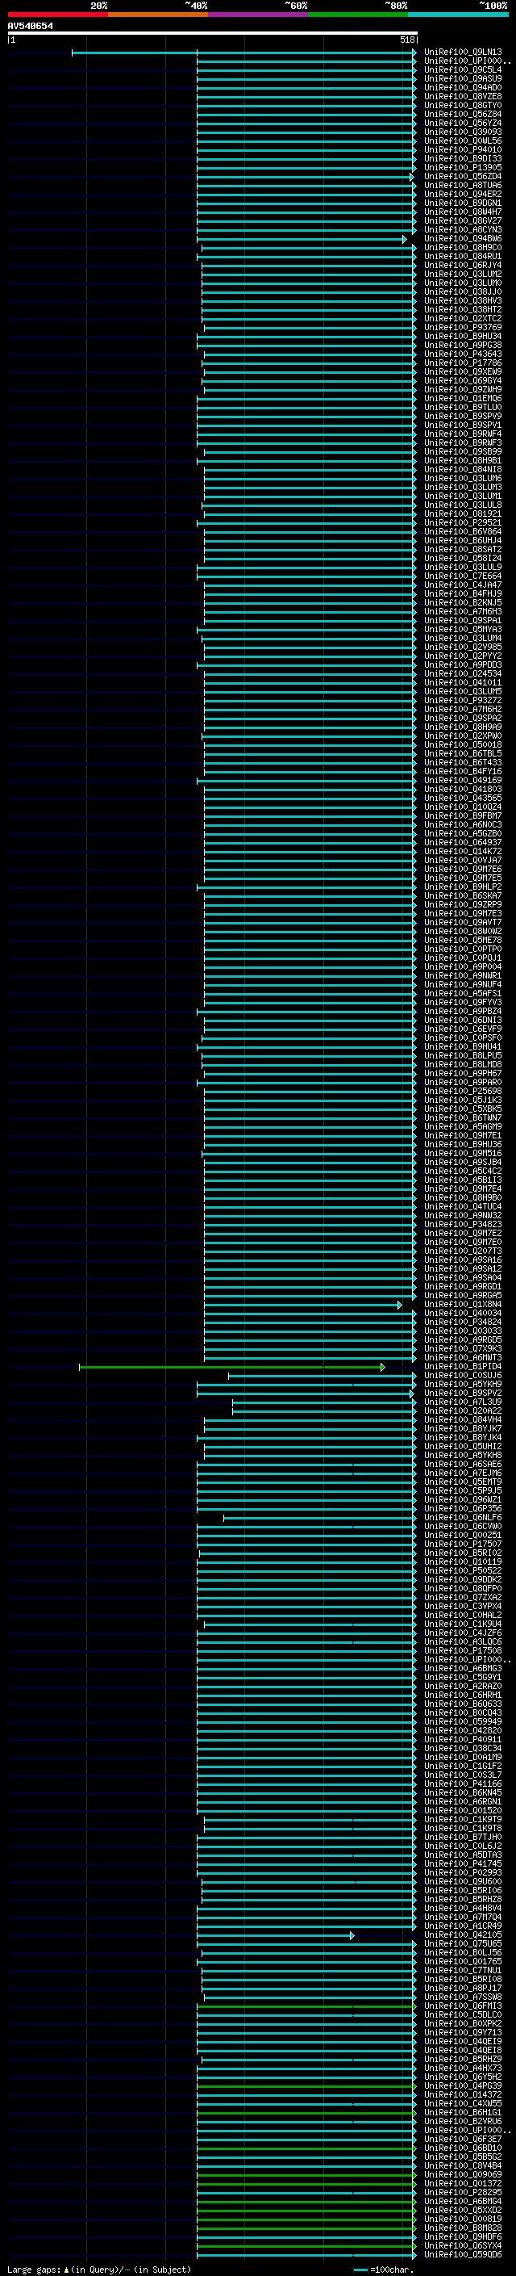This screenshot has height=2276, width=516.
Task: Open UniRef100_Q94ER2 entry
Action: pos(463,195)
